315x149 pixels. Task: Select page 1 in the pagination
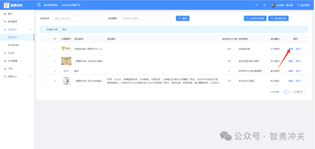coord(286,92)
